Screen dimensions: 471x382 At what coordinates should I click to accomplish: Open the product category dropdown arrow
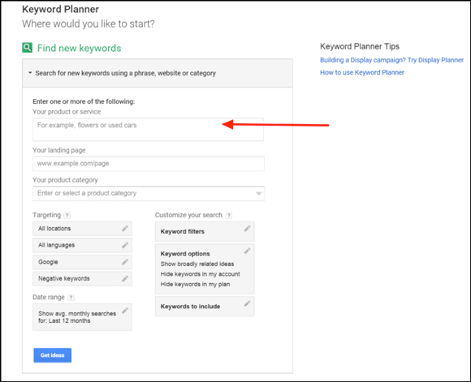(x=258, y=193)
